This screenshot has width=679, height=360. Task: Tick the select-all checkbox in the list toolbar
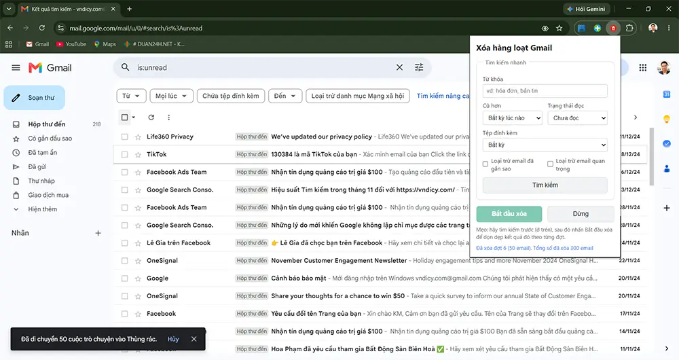(x=125, y=118)
